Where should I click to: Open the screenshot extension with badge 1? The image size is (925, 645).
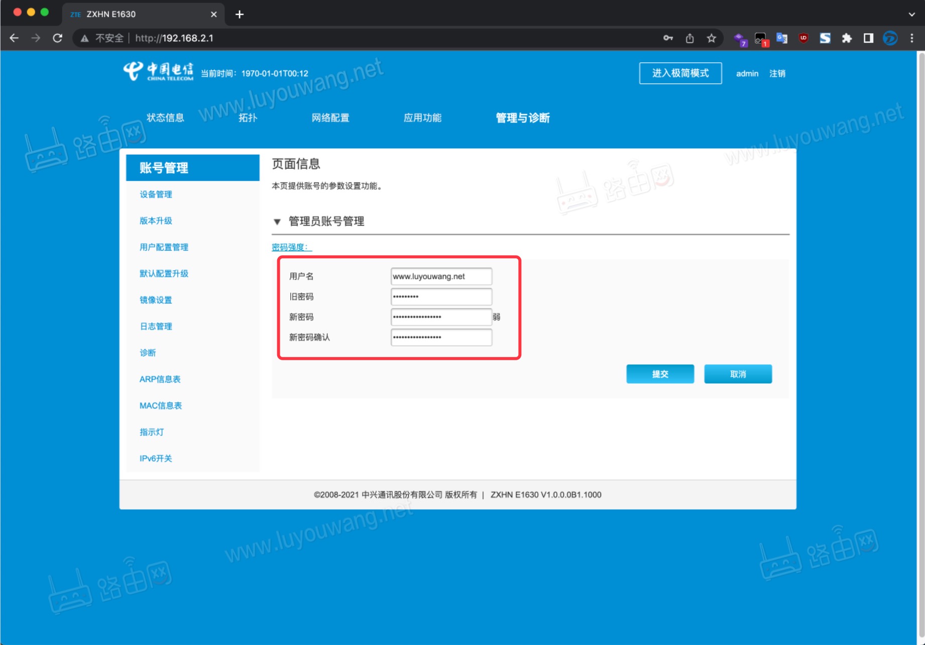pos(760,38)
